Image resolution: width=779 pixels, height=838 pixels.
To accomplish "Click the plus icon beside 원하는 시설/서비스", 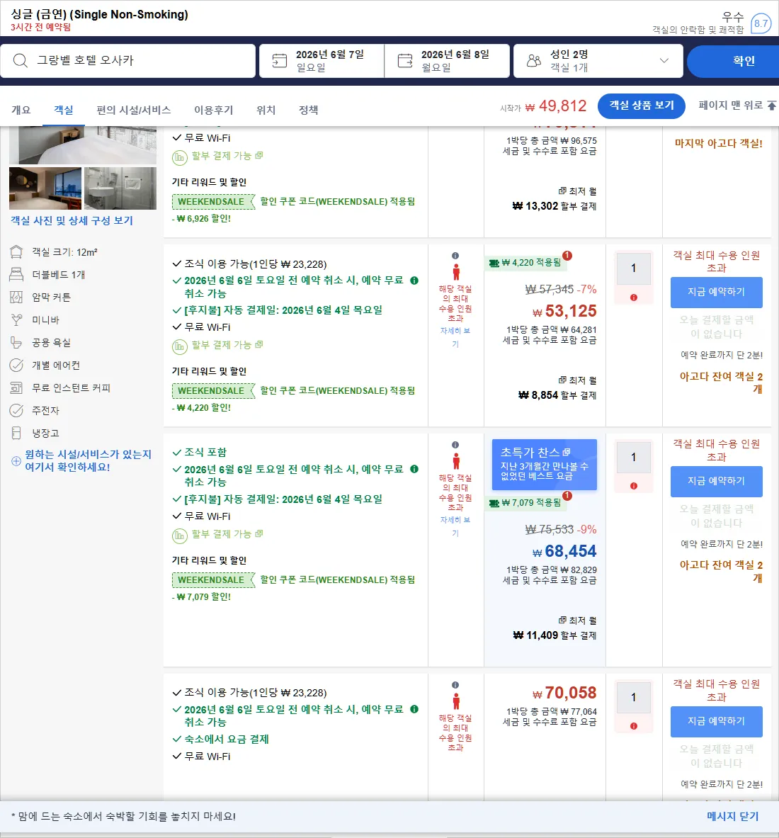I will 16,460.
